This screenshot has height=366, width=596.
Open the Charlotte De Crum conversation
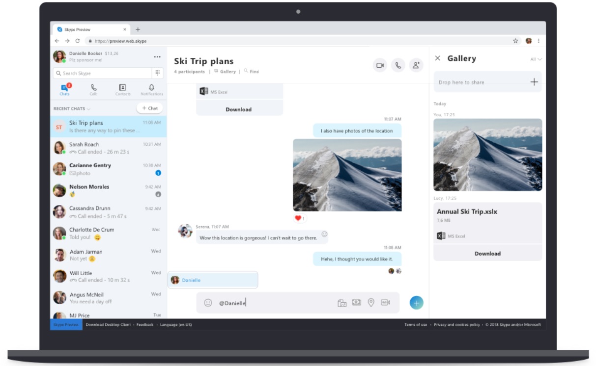[x=108, y=233]
